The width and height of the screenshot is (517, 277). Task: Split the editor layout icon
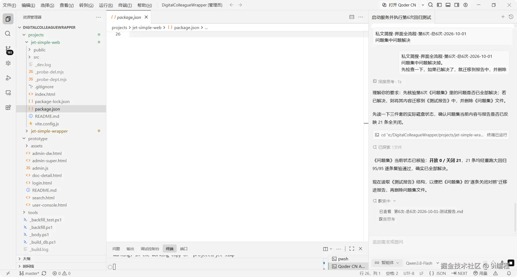pyautogui.click(x=352, y=17)
